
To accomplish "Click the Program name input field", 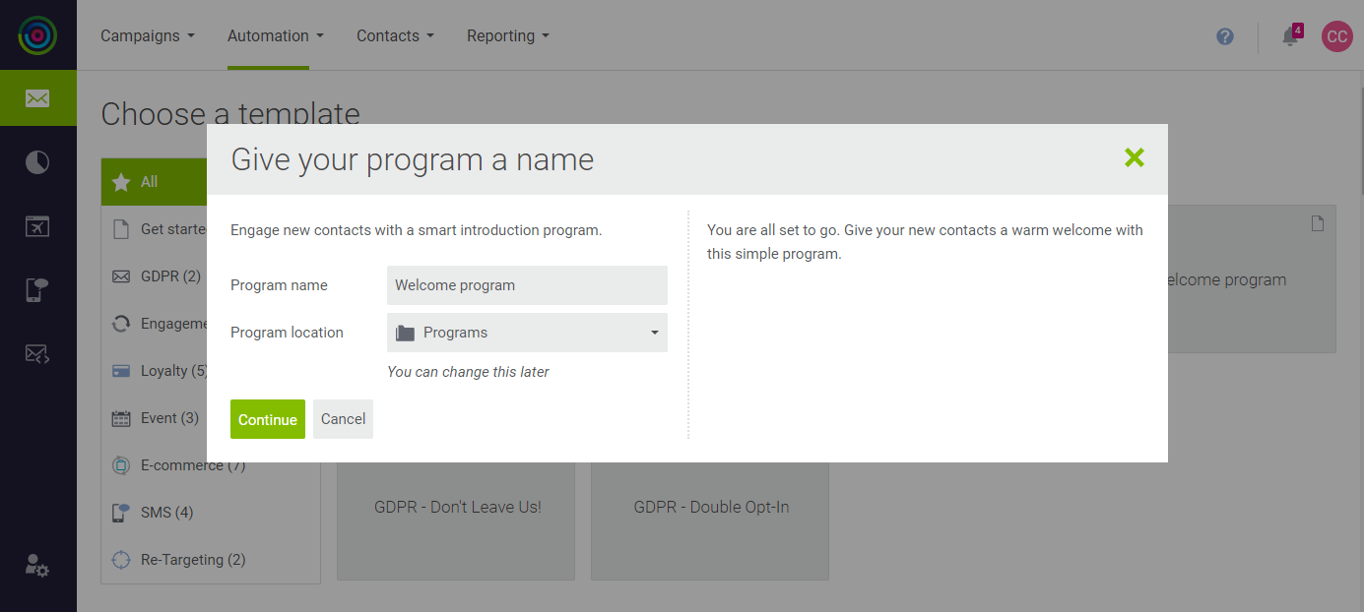I will click(x=527, y=285).
